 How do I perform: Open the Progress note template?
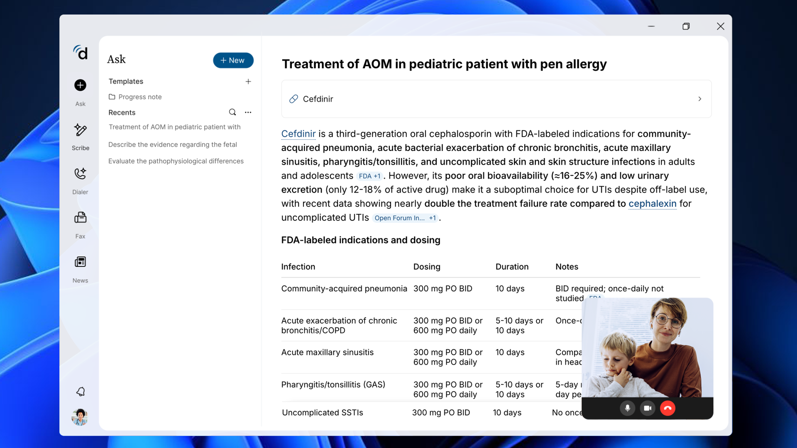(135, 97)
